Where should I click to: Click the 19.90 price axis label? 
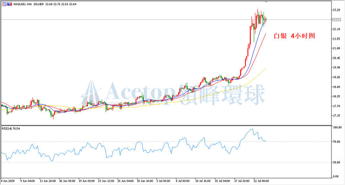tap(336, 67)
